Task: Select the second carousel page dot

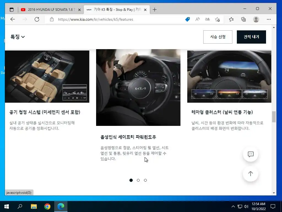Action: [138, 180]
